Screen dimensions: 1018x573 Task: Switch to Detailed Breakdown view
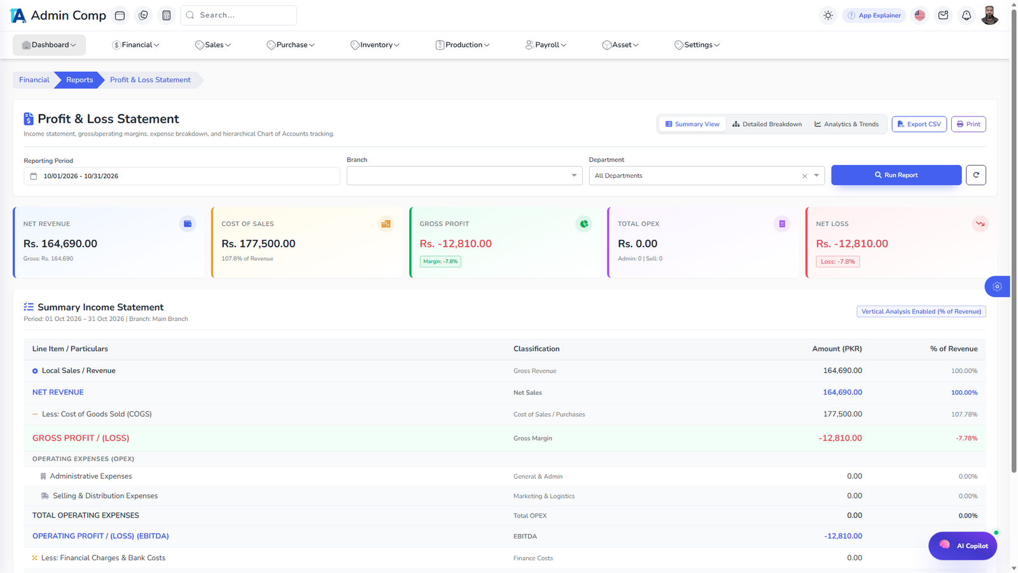[x=767, y=124]
